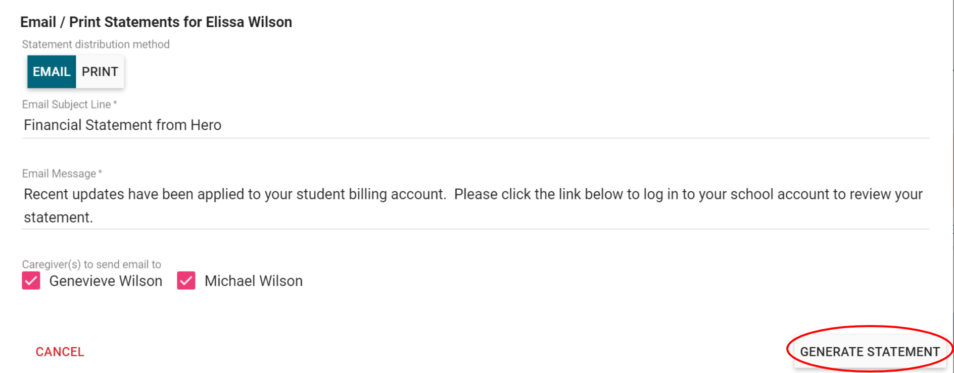The image size is (954, 373).
Task: Uncheck the Genevieve Wilson checkbox
Action: click(31, 281)
